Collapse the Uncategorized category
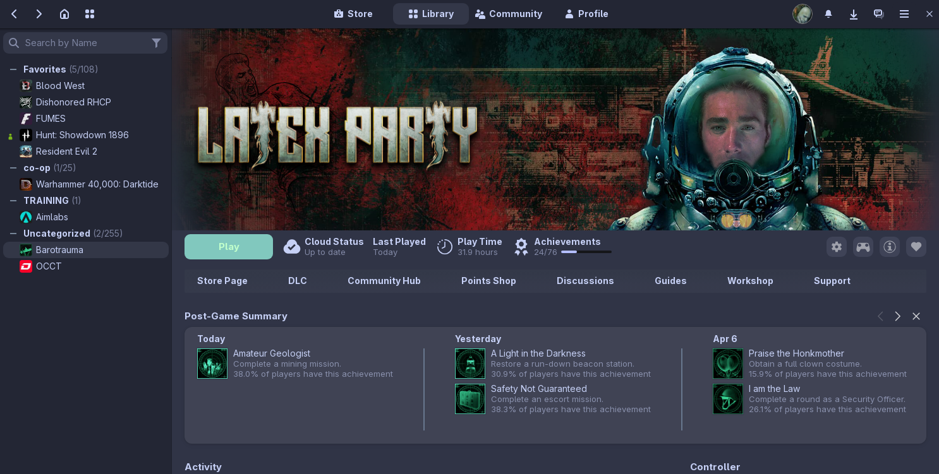 [13, 234]
